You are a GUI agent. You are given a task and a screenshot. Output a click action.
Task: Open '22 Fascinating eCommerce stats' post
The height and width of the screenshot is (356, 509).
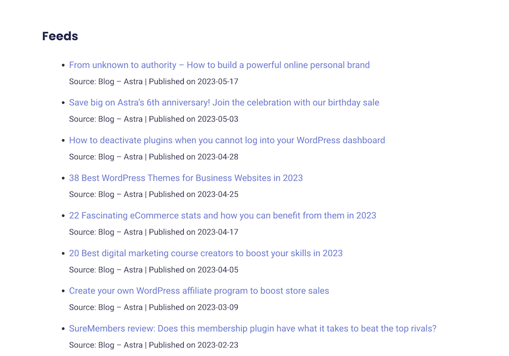223,216
